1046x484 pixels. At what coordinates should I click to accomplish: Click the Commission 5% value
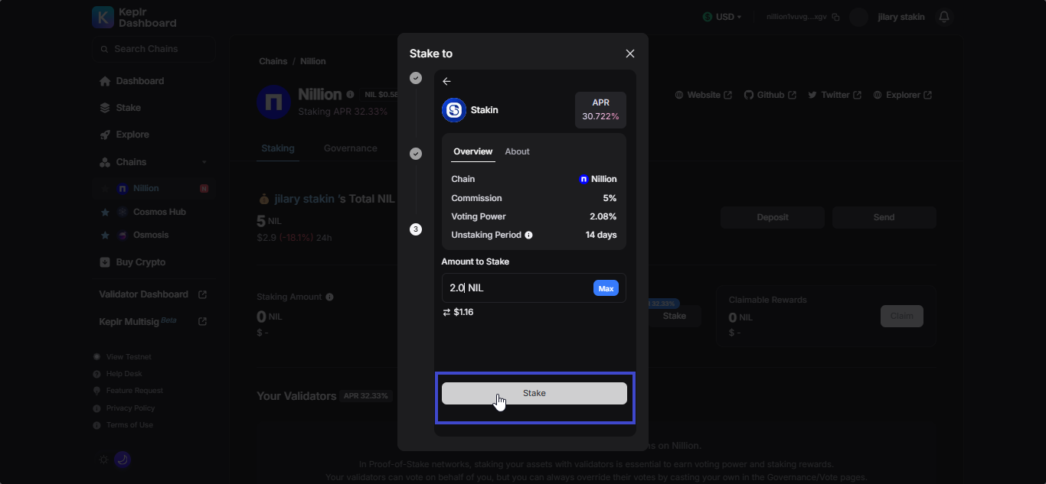610,198
